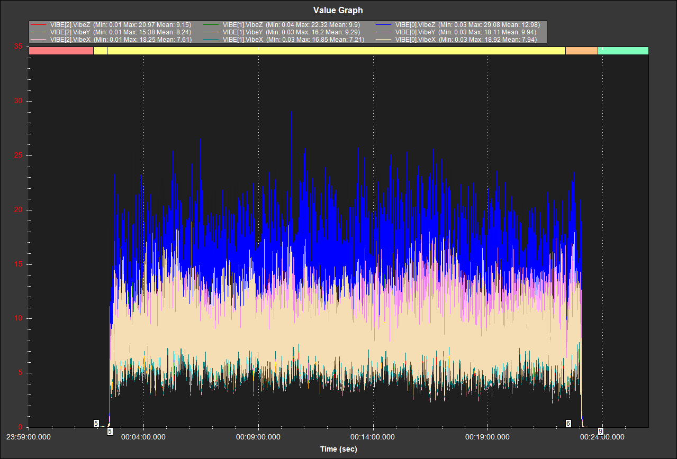
Task: Click the 35 value on Y axis
Action: coord(18,47)
